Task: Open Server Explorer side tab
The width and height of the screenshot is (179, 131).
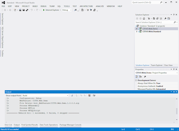Action: pyautogui.click(x=3, y=19)
